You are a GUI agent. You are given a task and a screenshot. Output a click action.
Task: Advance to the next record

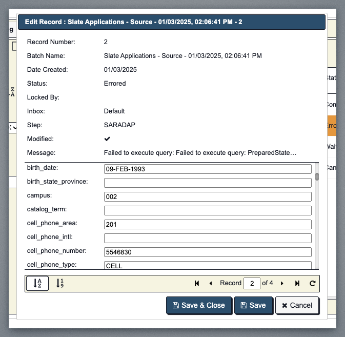283,283
